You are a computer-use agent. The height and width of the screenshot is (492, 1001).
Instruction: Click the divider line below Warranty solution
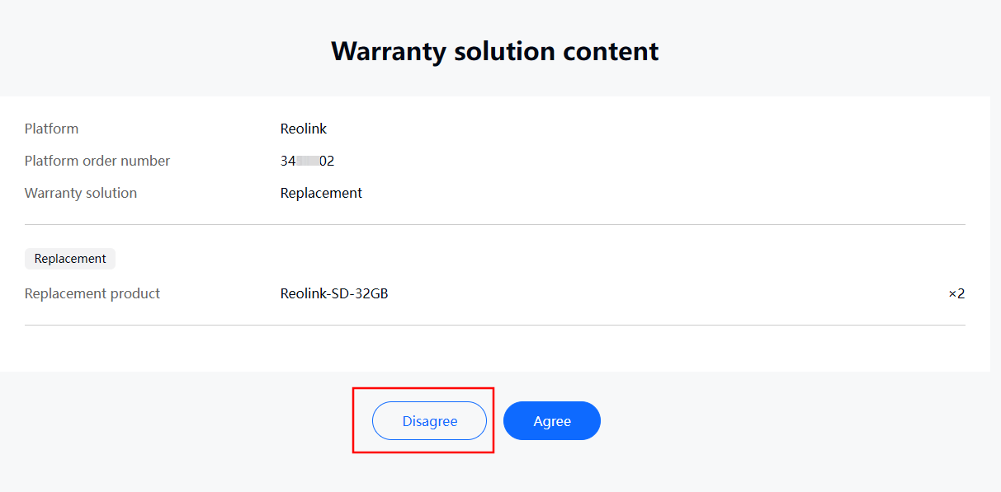[495, 224]
